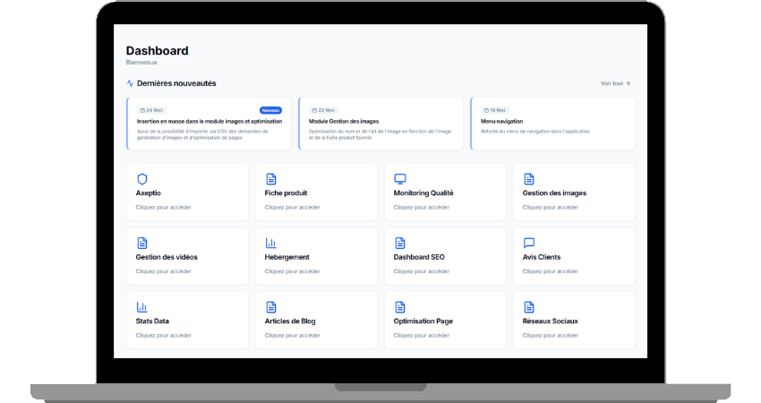Image resolution: width=761 pixels, height=403 pixels.
Task: Click the Dernières nouveautés activity icon
Action: [x=131, y=83]
